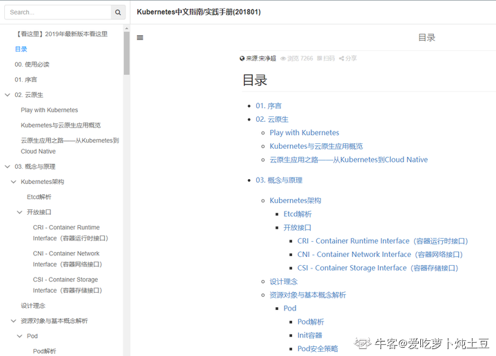Follow Pod解析 content link
Screen dimensions: 496x356
click(x=311, y=322)
